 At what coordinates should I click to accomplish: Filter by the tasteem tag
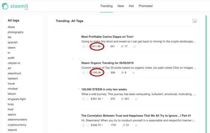(13, 79)
